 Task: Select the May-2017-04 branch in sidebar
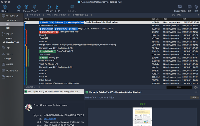click(x=13, y=42)
